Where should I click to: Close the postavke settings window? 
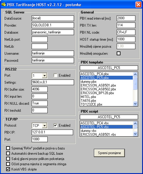(138, 5)
